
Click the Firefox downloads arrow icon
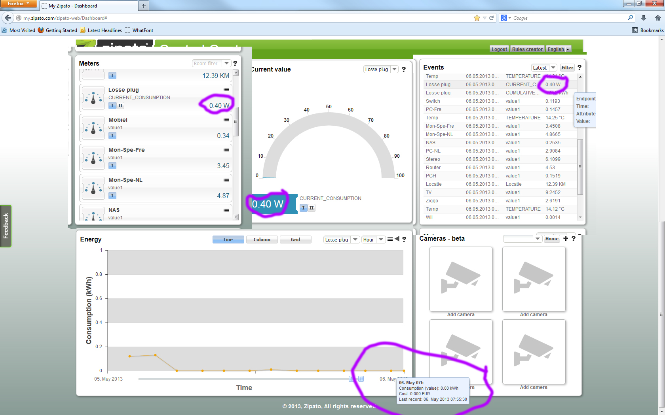(x=644, y=18)
